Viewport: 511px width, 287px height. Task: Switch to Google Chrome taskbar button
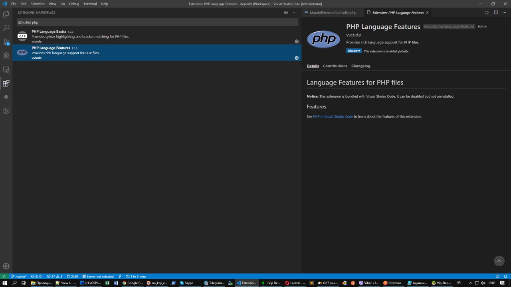click(133, 283)
